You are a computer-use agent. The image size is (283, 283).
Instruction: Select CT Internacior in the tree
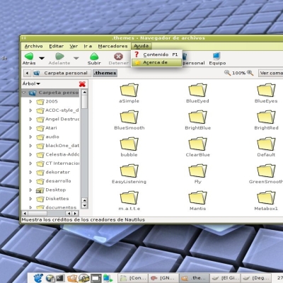(58, 163)
